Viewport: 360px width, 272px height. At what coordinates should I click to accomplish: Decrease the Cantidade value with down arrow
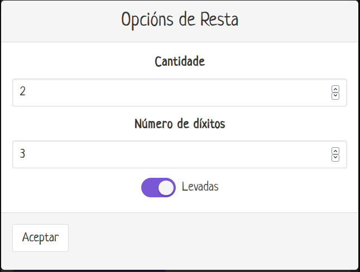pos(335,96)
